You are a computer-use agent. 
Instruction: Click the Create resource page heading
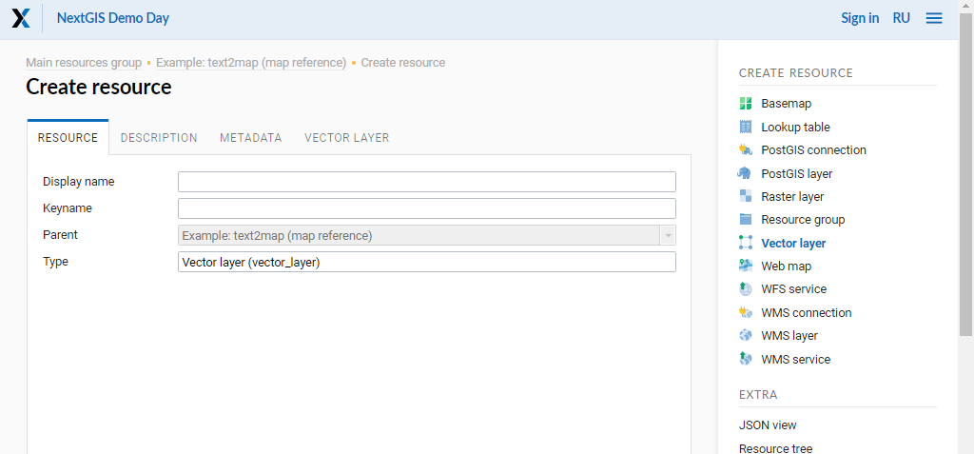(99, 87)
